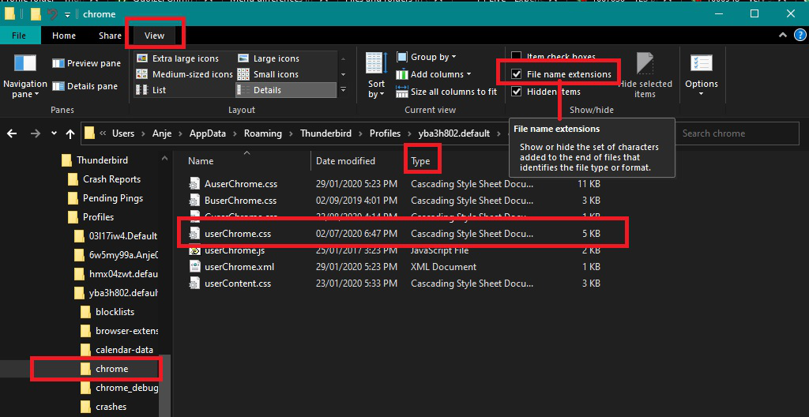Click the Thunderbird breadcrumb segment
This screenshot has height=417, width=809.
(x=325, y=133)
